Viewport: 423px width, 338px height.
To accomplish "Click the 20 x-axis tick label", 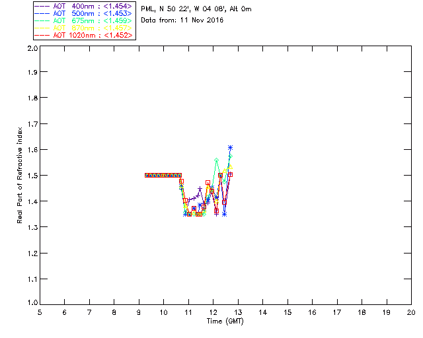I will tap(411, 312).
